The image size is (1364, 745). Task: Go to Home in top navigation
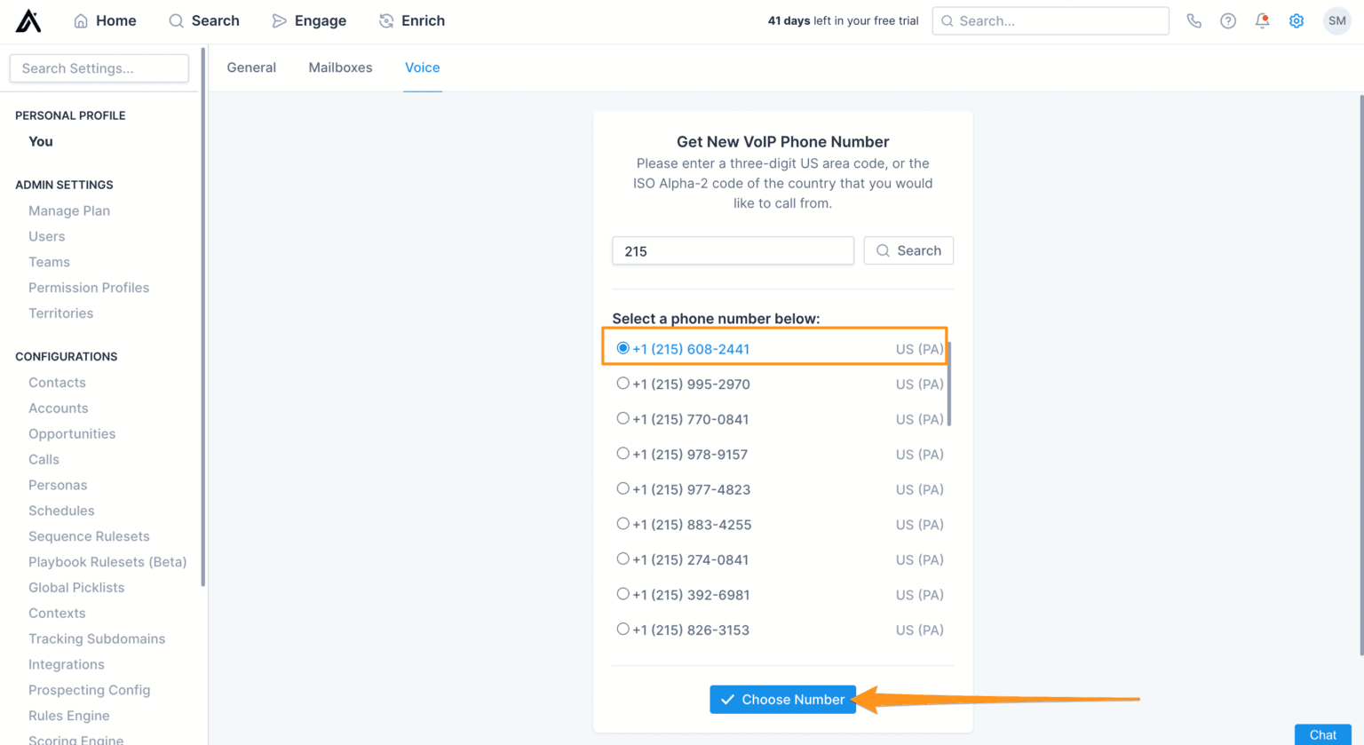[105, 21]
